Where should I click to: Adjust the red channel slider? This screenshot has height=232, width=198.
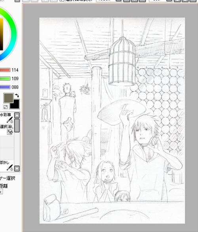pyautogui.click(x=5, y=70)
